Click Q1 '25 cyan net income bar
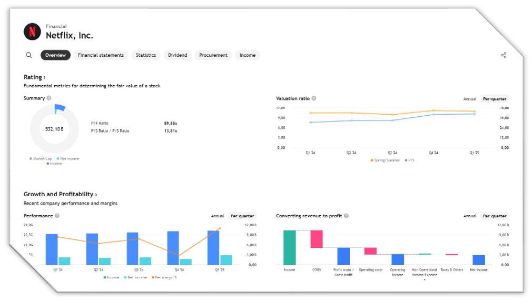This screenshot has width=532, height=302. pyautogui.click(x=226, y=260)
